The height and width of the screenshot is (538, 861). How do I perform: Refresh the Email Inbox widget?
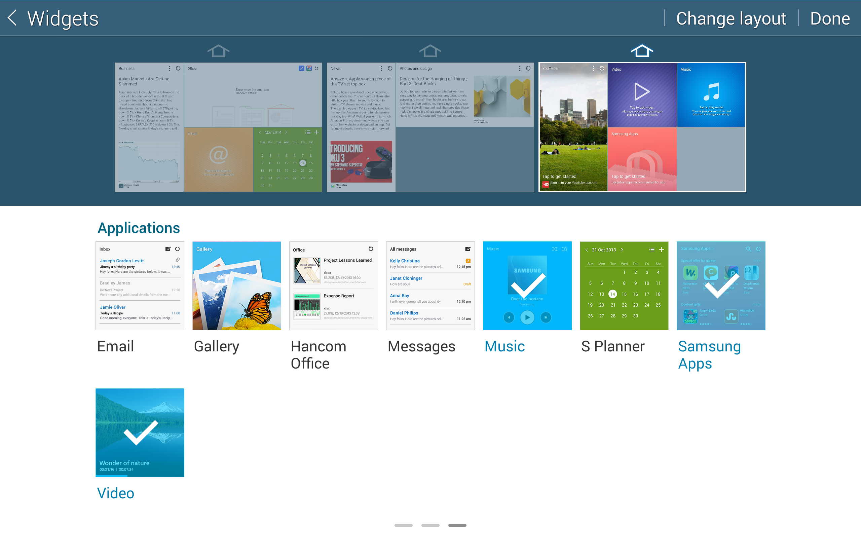177,249
